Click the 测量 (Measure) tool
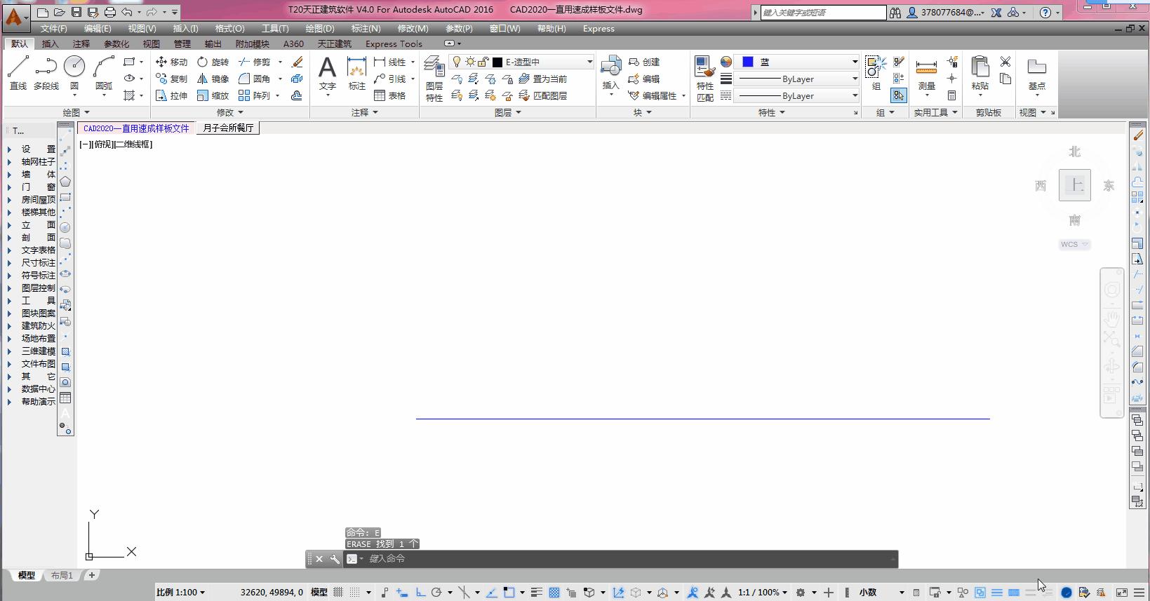 pyautogui.click(x=926, y=73)
